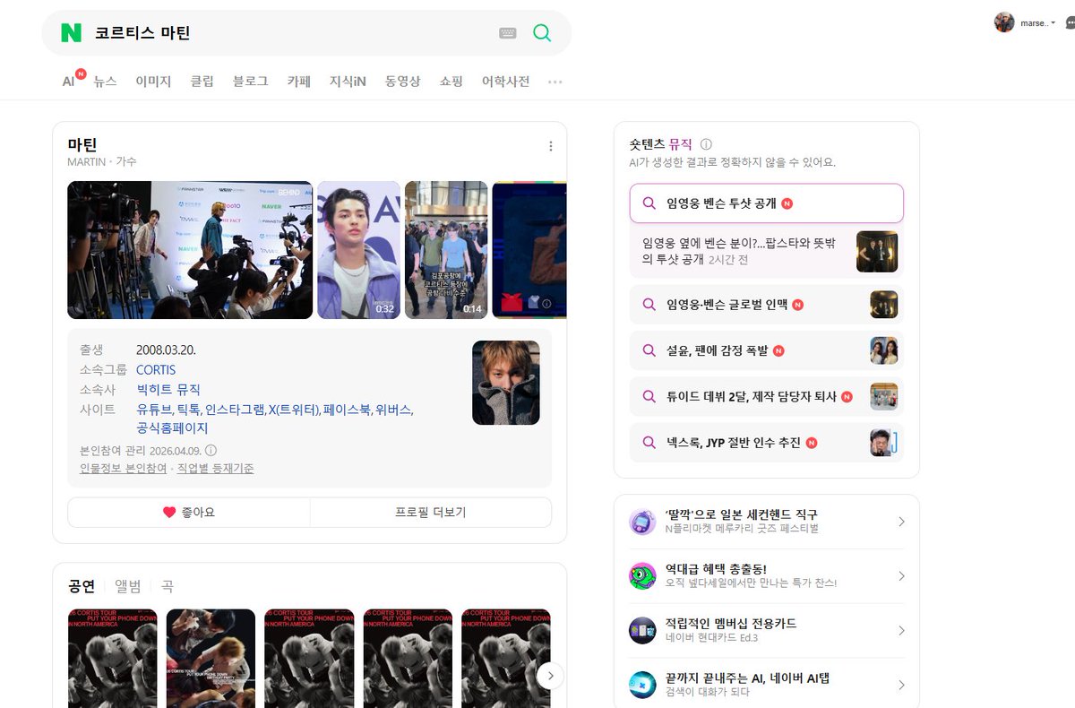This screenshot has height=708, width=1075.
Task: Click the 멤버십 전용카드 promo icon
Action: coord(642,631)
